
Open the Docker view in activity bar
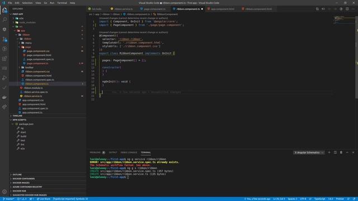click(x=4, y=97)
